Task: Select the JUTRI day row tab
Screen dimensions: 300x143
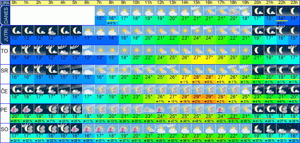Action: pos(5,35)
